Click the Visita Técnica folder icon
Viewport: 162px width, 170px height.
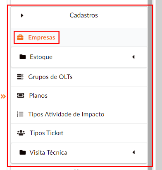(x=23, y=153)
